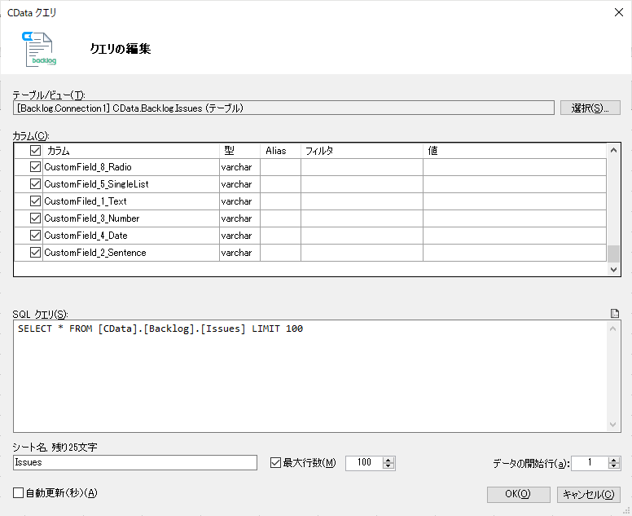Click the Alias cell for CustomField_8_Radio
The width and height of the screenshot is (632, 516).
[x=280, y=167]
